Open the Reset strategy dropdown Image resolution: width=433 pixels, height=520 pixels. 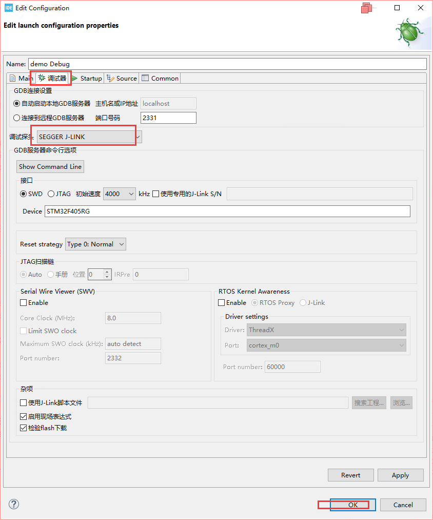click(95, 244)
